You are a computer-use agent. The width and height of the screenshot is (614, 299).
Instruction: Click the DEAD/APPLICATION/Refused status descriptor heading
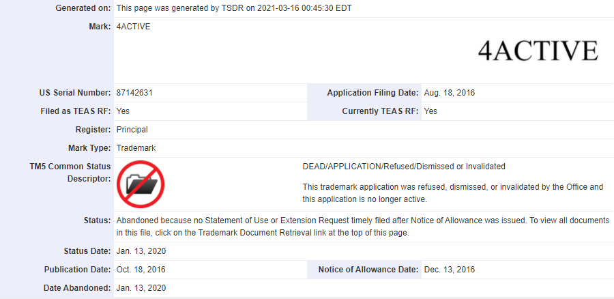pyautogui.click(x=403, y=167)
